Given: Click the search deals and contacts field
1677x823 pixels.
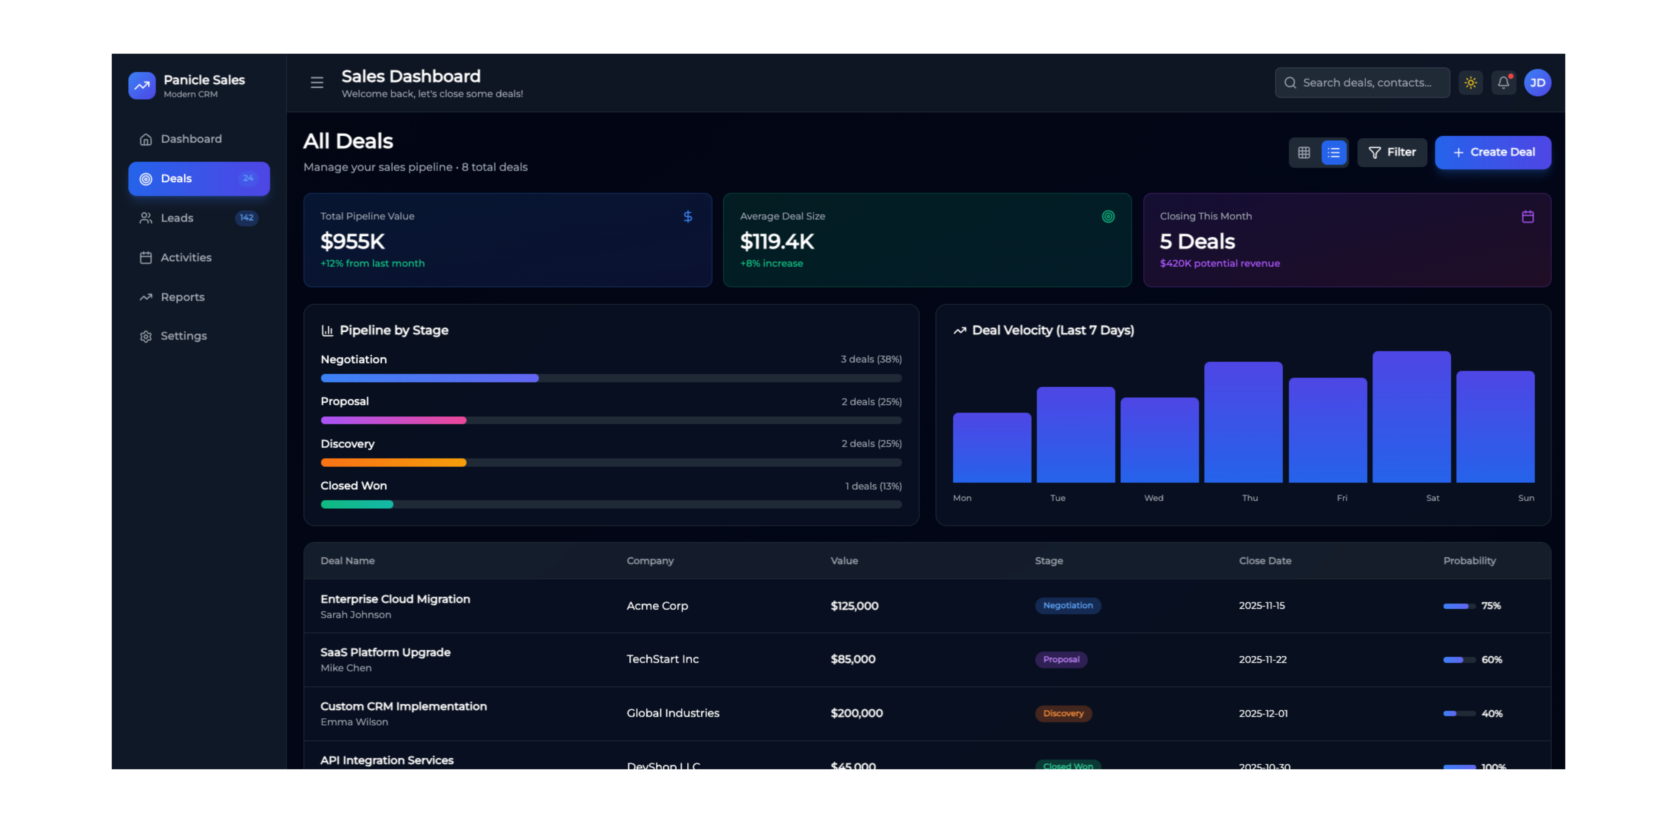Looking at the screenshot, I should point(1362,83).
